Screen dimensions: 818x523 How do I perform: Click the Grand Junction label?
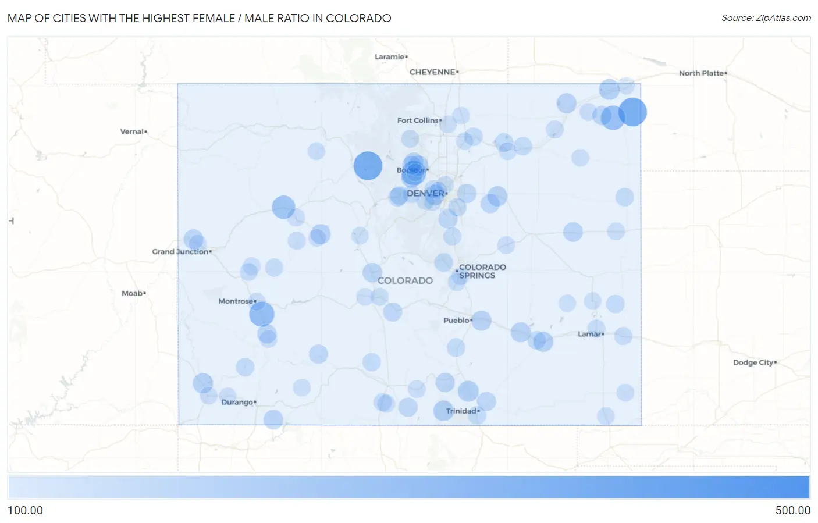[x=180, y=252]
